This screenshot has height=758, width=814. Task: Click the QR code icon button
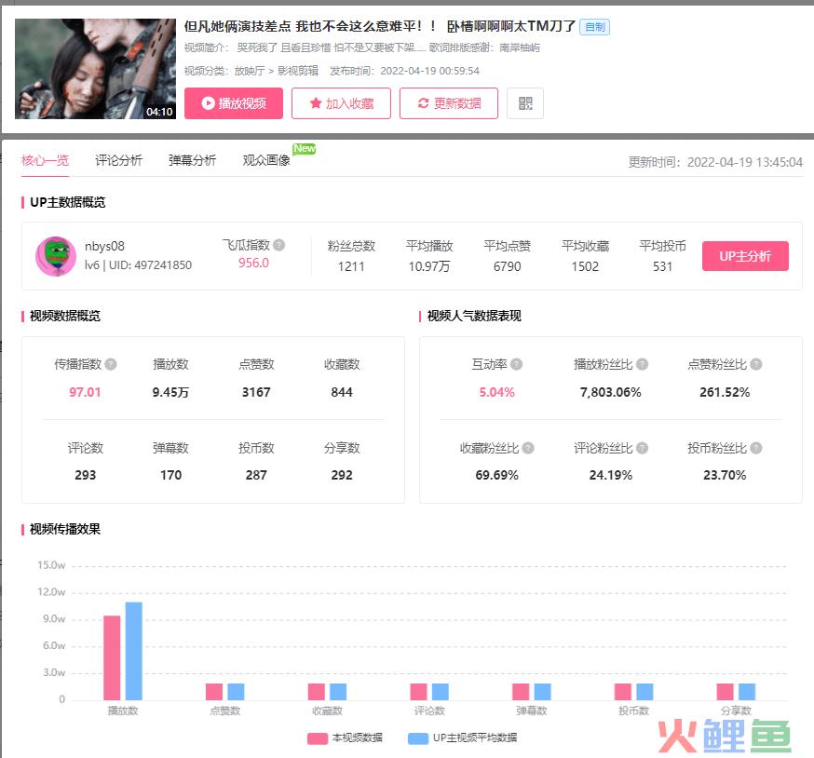[x=525, y=103]
